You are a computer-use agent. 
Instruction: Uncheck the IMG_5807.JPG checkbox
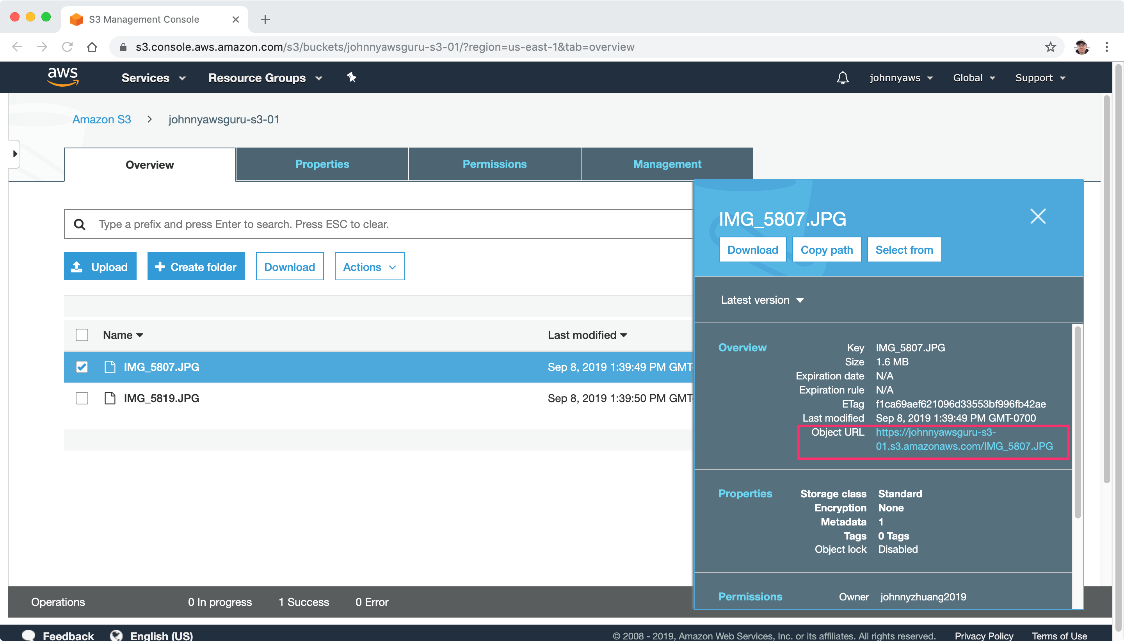click(82, 367)
